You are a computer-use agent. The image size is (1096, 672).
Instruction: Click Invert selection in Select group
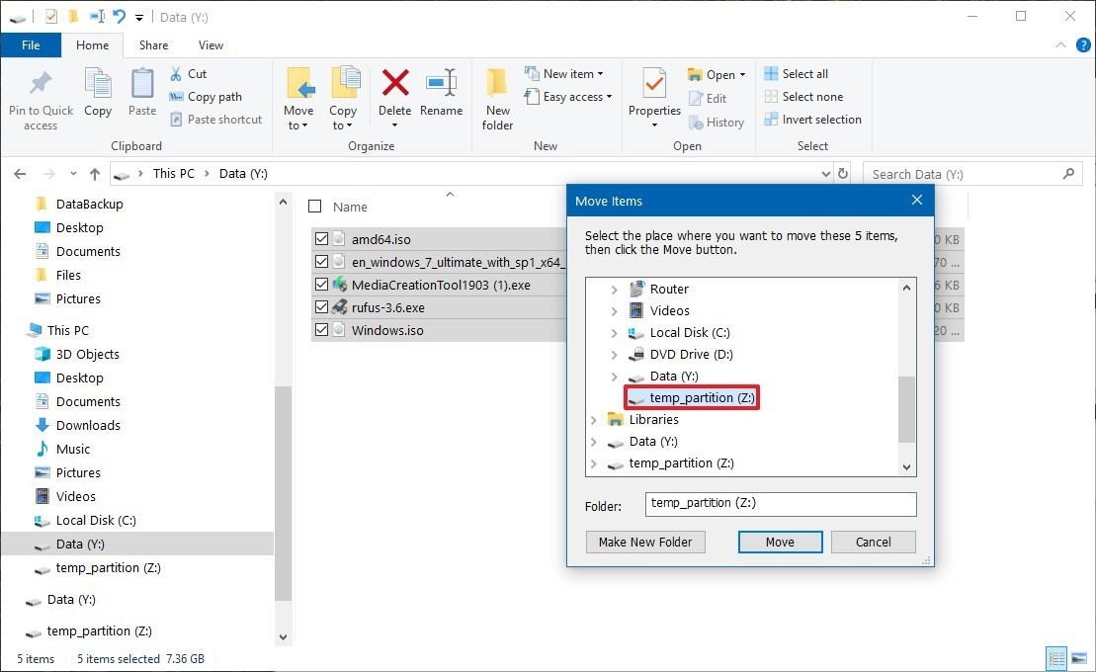812,120
